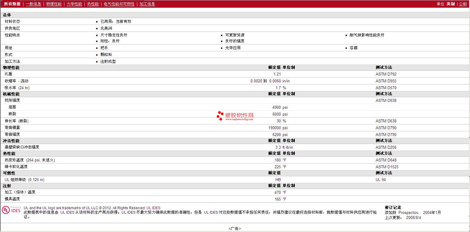Click ASTM D955 test method
The image size is (470, 232).
coord(386,81)
